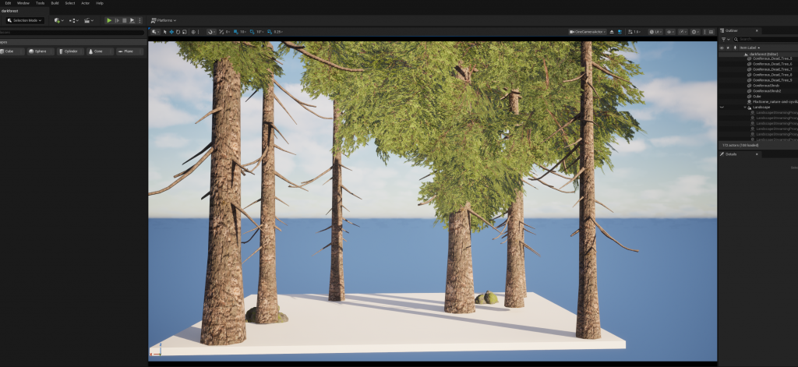Toggle visibility eye column in Outliner header
Screen dimensions: 798x367
coord(722,48)
